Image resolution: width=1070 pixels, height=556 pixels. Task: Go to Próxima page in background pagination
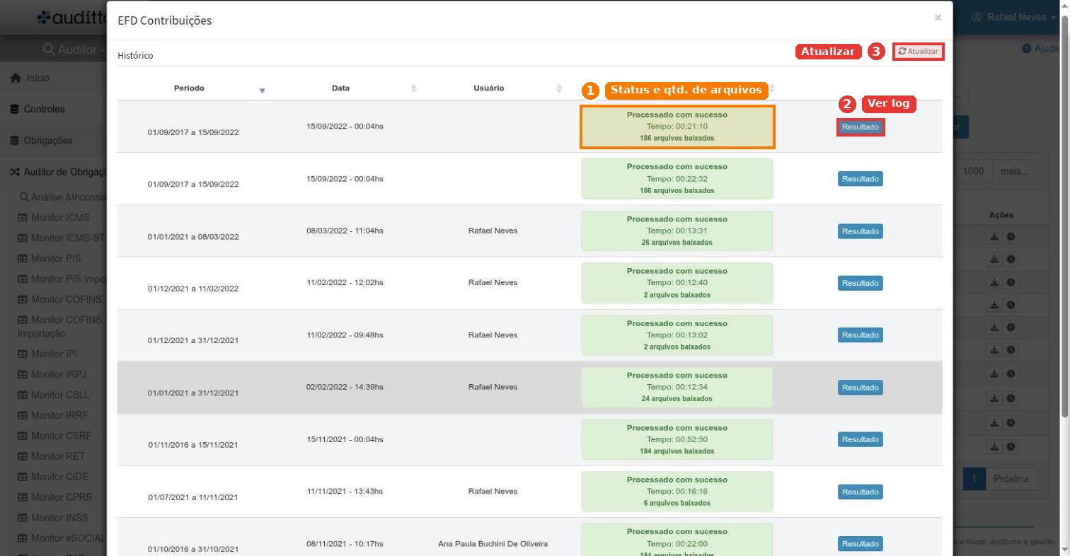pyautogui.click(x=1011, y=479)
